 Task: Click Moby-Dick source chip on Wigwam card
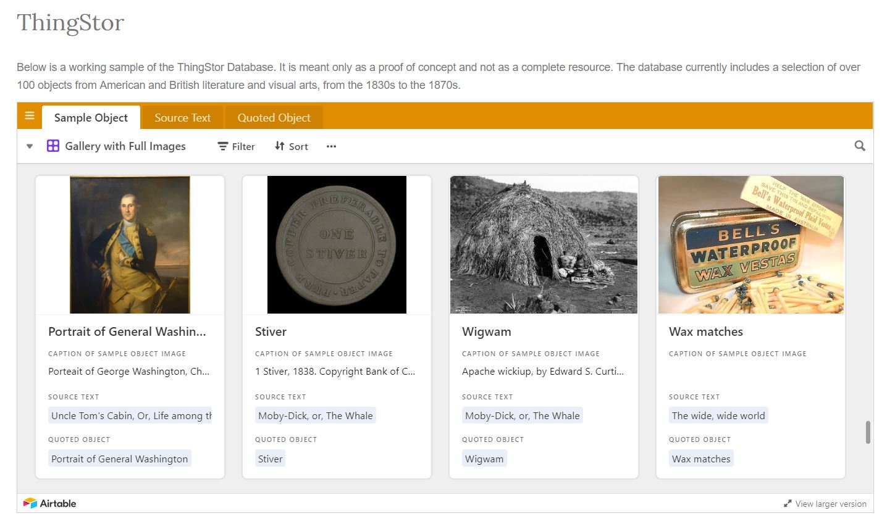pyautogui.click(x=523, y=415)
